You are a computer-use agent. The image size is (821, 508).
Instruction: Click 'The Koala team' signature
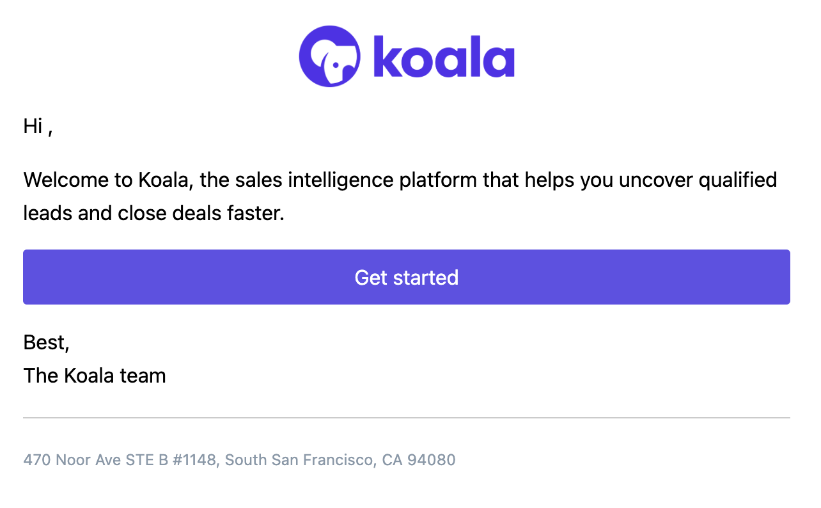[x=95, y=376]
